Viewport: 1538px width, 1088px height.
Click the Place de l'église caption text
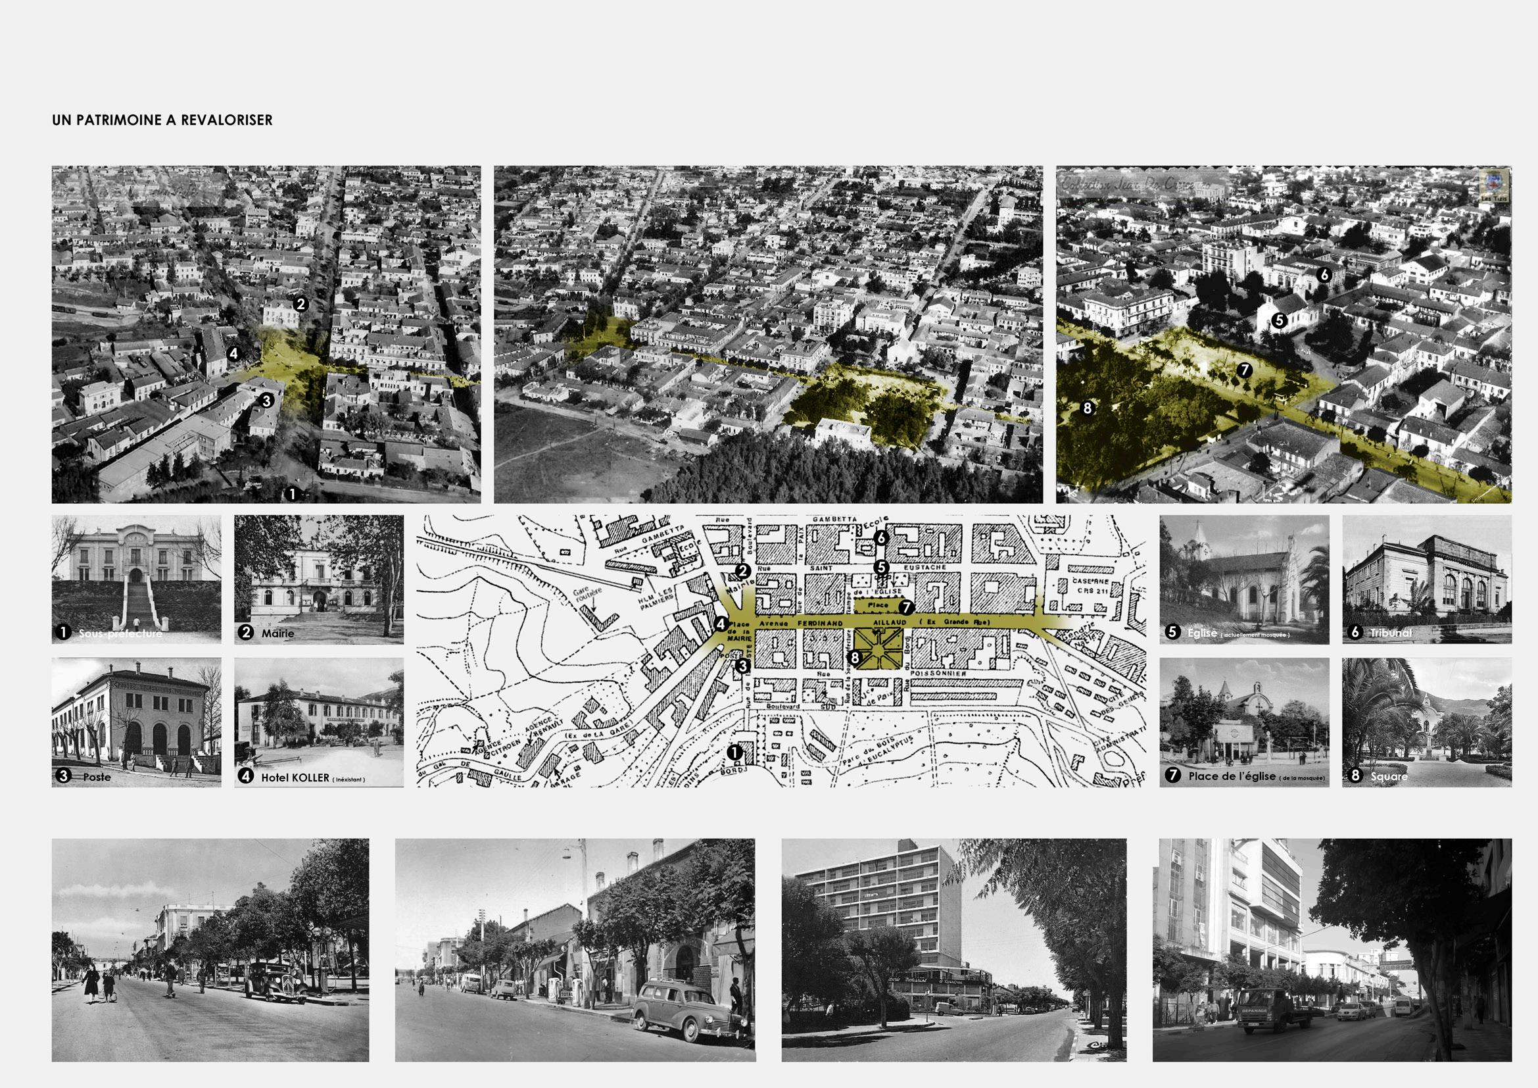coord(1232,776)
